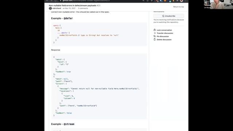The image size is (233, 131).
Task: Click Transfer discussion in the sidebar
Action: click(163, 33)
